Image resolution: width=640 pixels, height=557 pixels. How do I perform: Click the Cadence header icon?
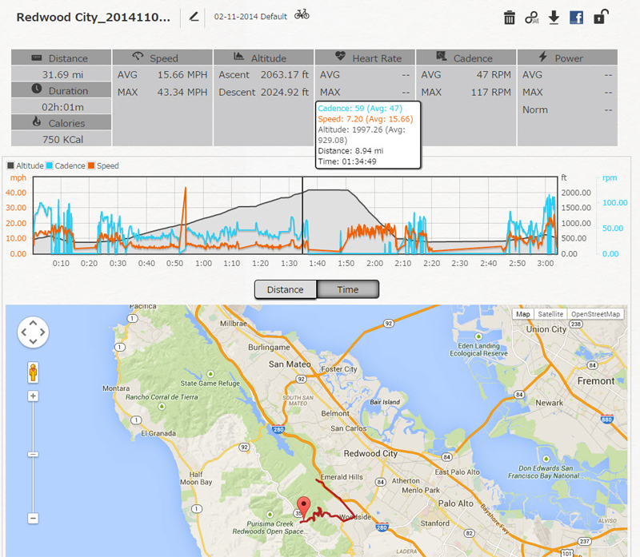click(442, 56)
